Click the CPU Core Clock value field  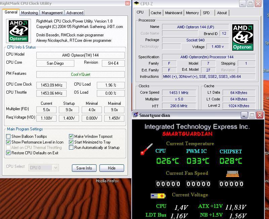click(51, 85)
